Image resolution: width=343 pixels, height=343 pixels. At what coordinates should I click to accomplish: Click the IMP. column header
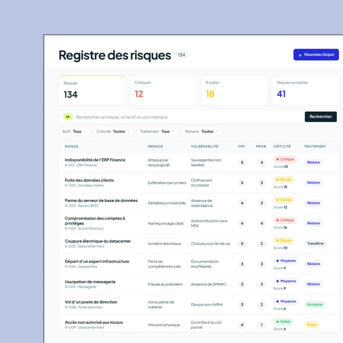point(242,146)
